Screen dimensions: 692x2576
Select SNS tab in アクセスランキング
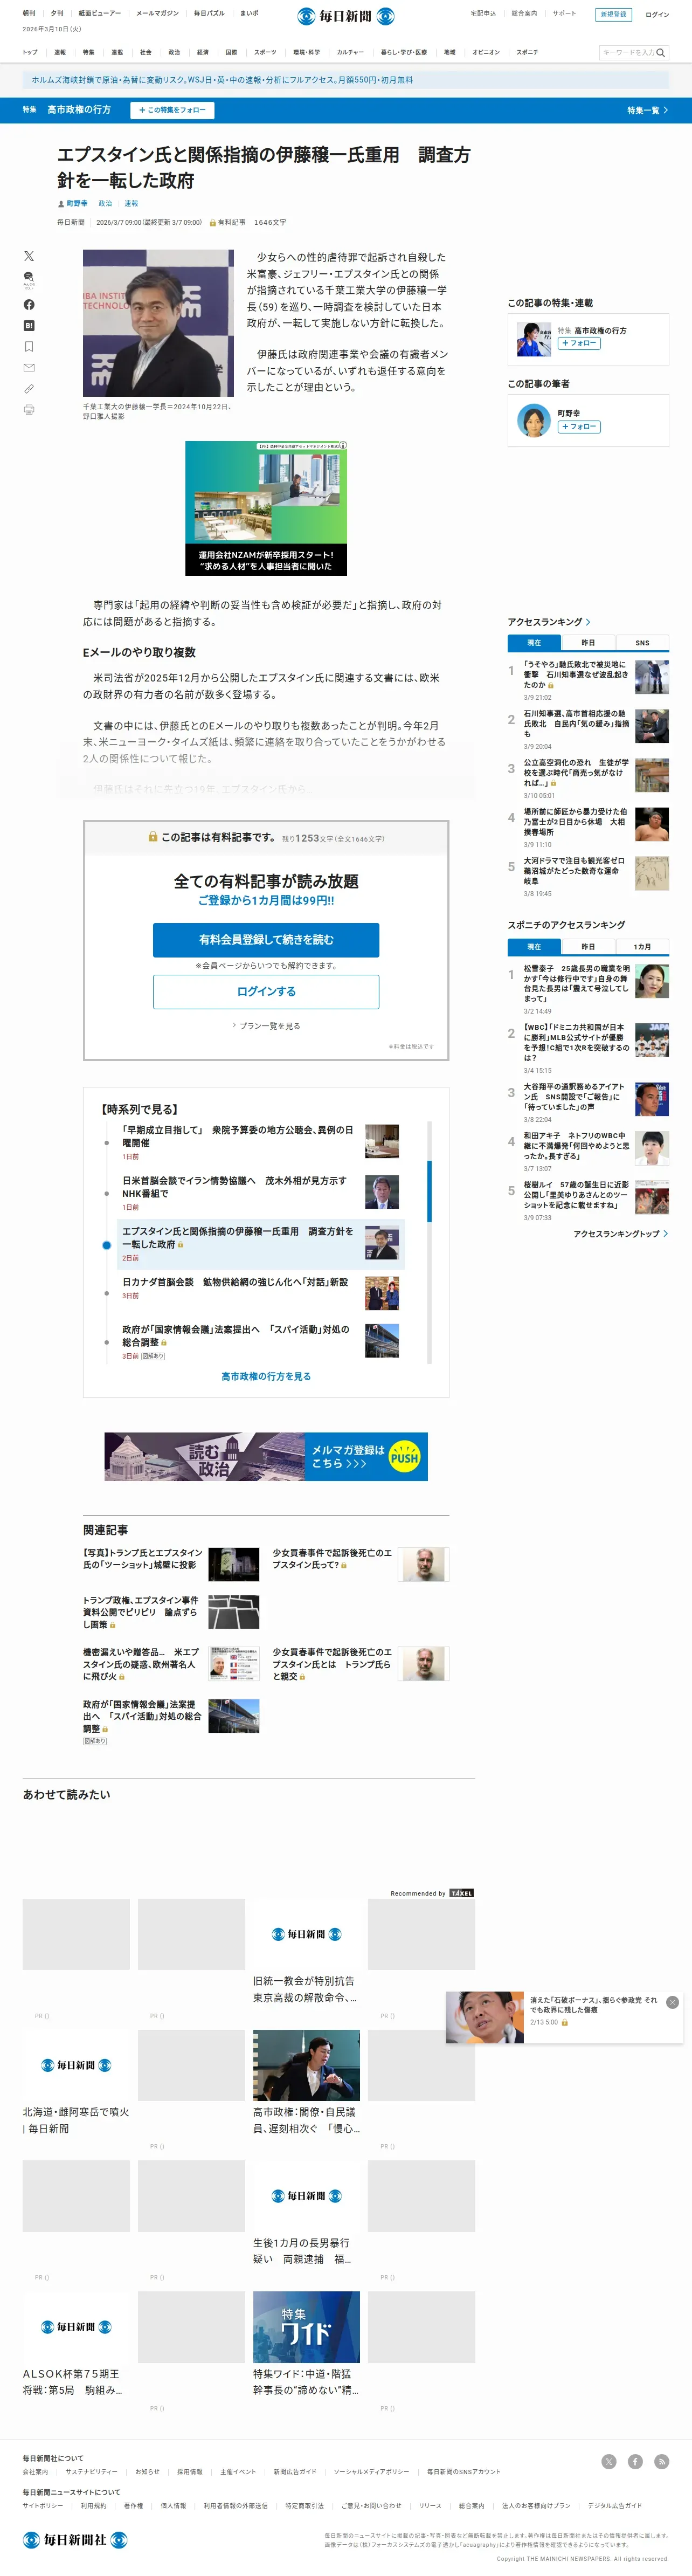(x=642, y=643)
